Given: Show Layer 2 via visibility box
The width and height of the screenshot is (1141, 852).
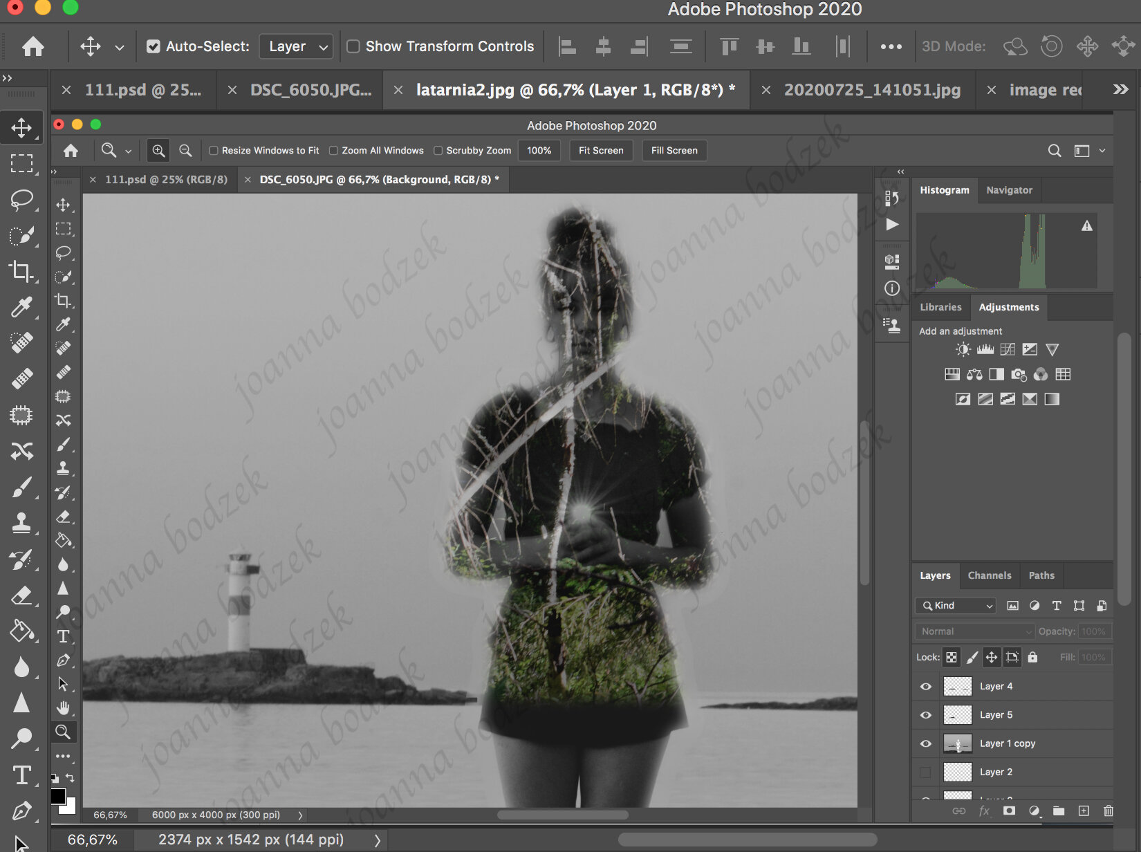Looking at the screenshot, I should coord(926,772).
